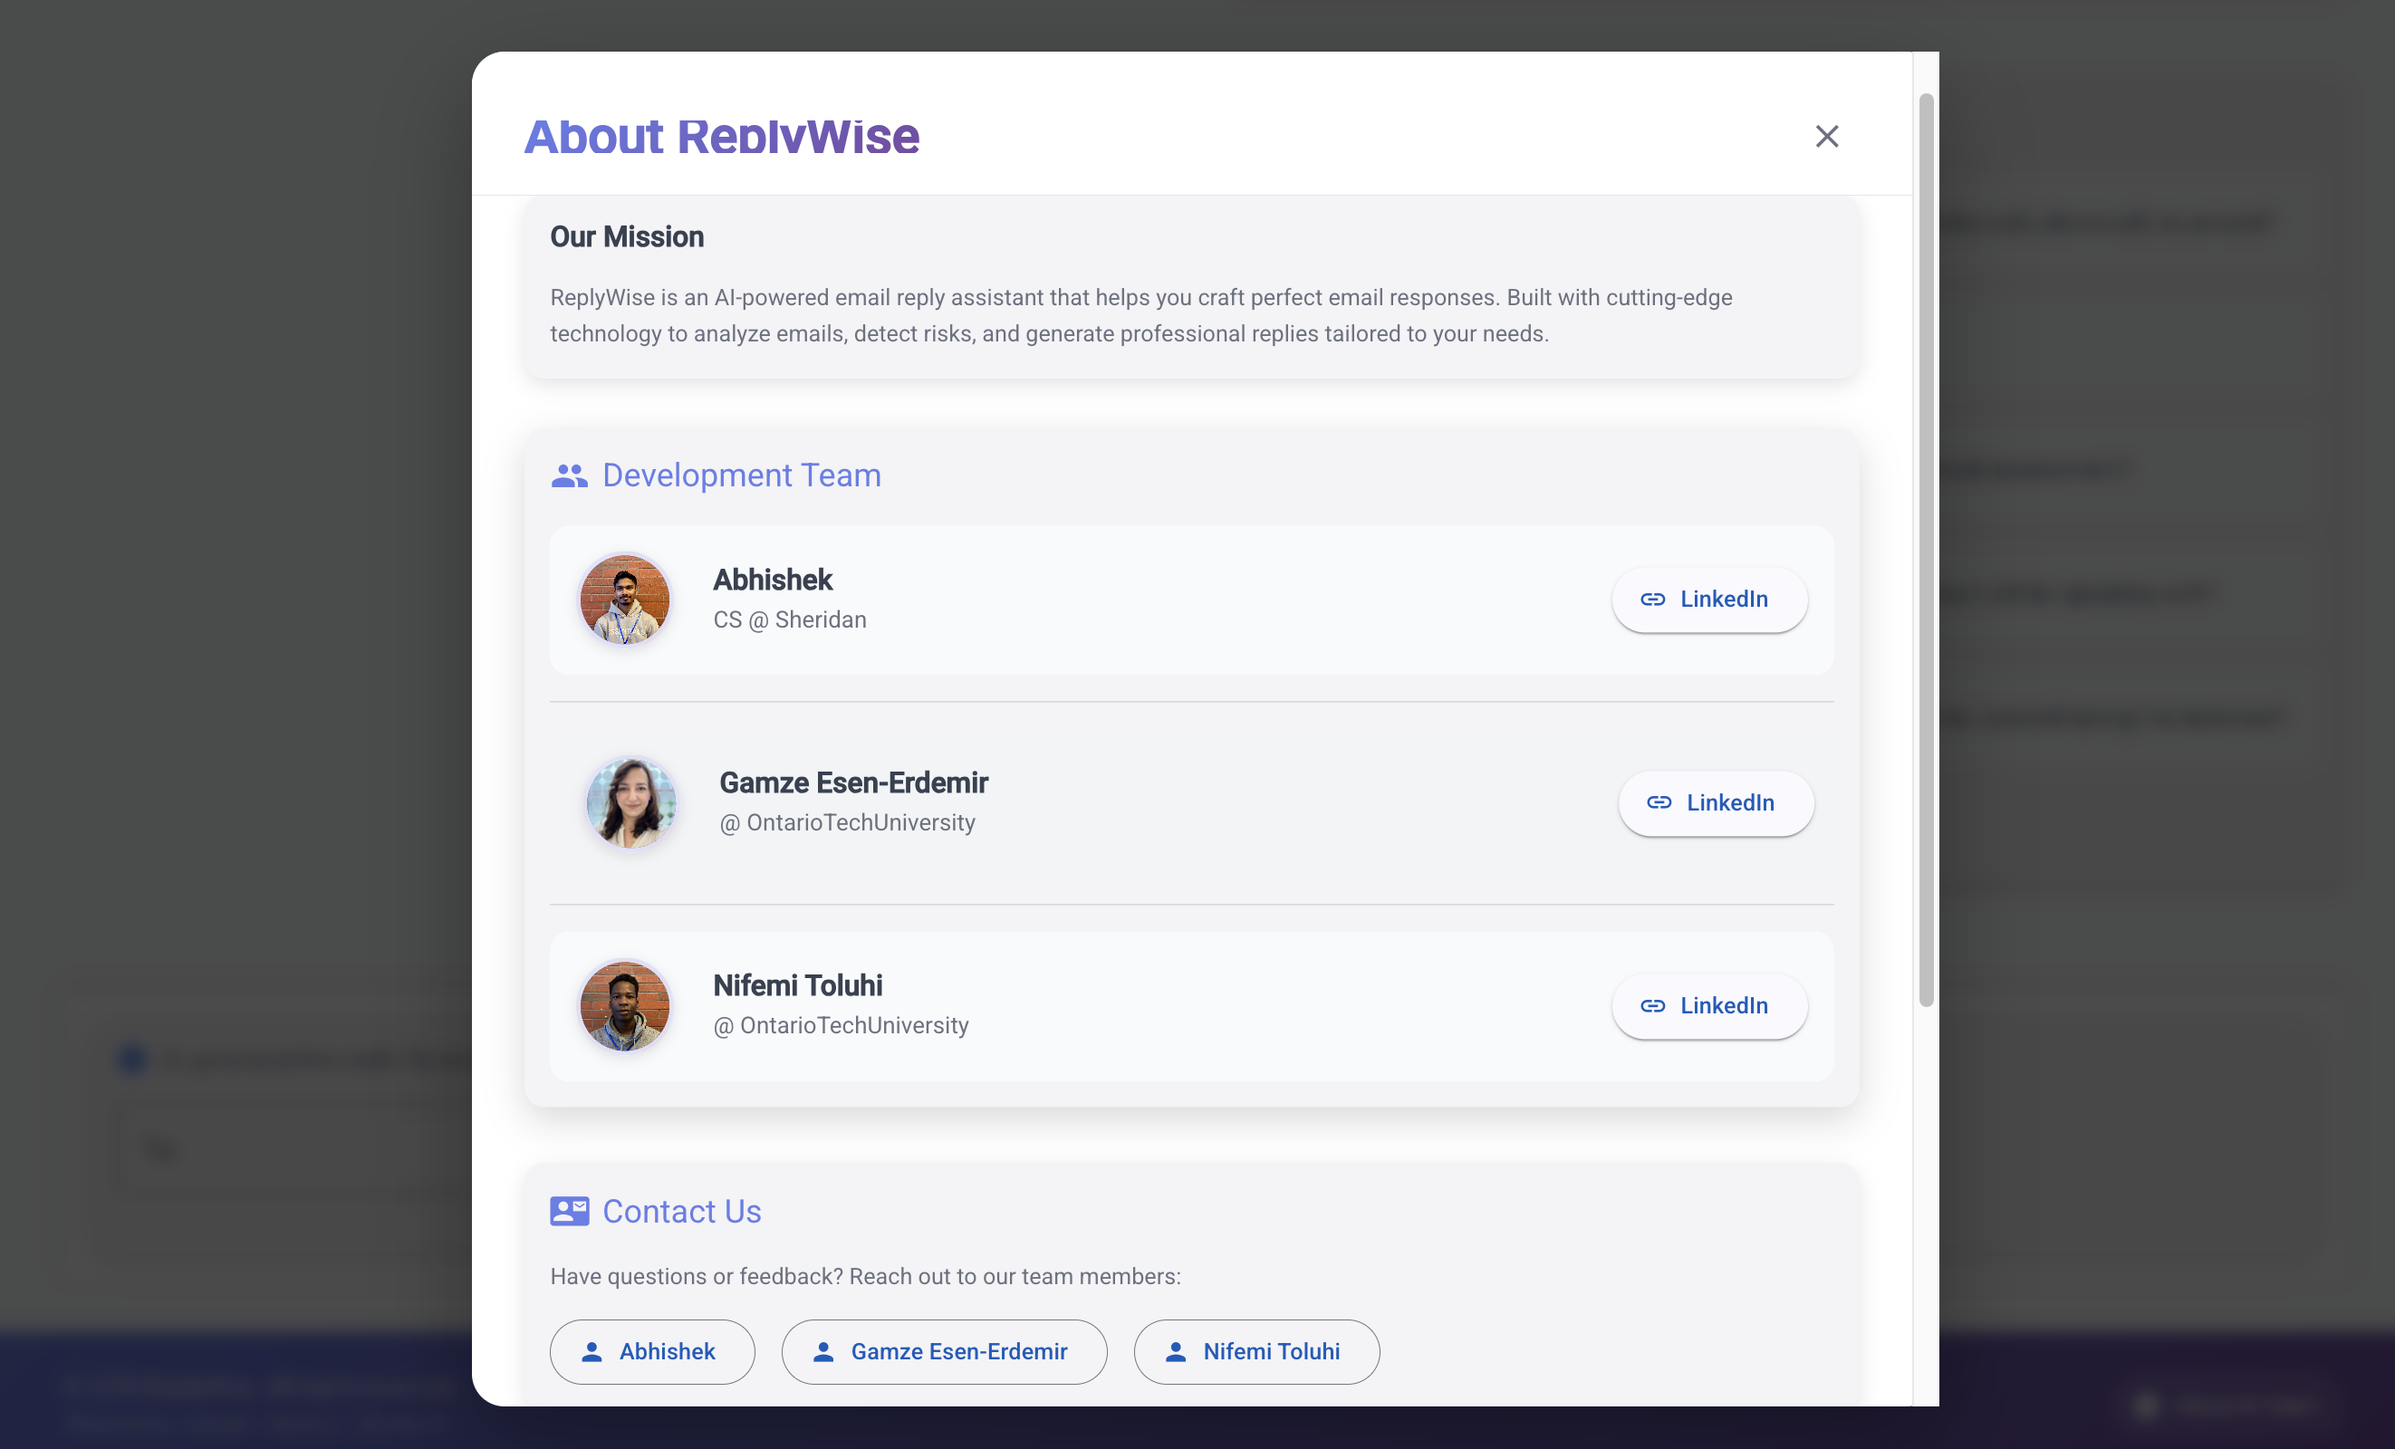Contact Abhishek via contact chip
Image resolution: width=2395 pixels, height=1449 pixels.
tap(651, 1351)
